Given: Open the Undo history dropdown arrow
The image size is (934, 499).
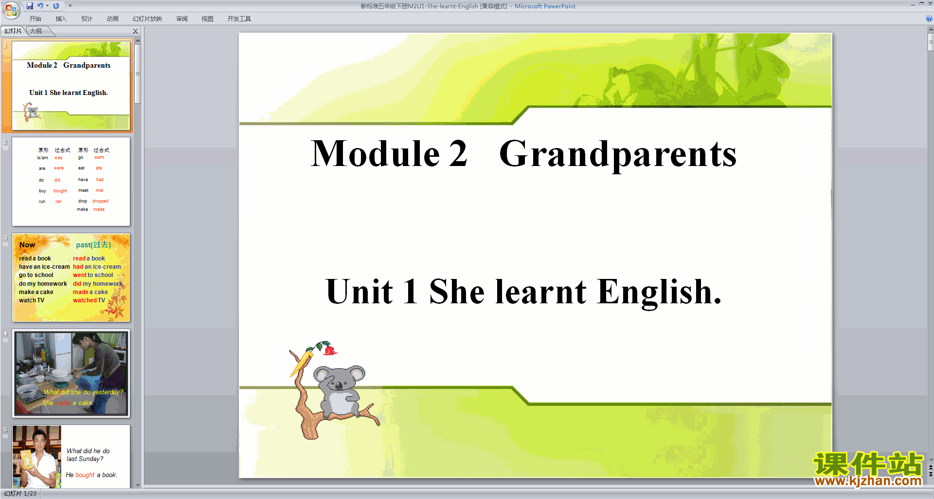Looking at the screenshot, I should tap(47, 6).
